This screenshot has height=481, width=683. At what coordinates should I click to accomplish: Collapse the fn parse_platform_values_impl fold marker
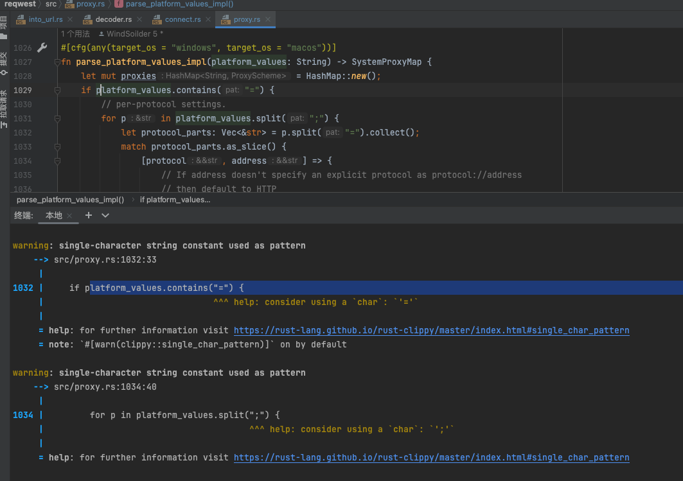point(57,62)
